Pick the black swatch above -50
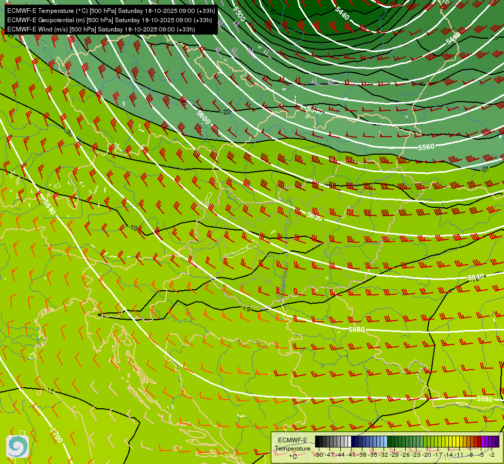Screen dimensions: 504x464 [x=317, y=441]
